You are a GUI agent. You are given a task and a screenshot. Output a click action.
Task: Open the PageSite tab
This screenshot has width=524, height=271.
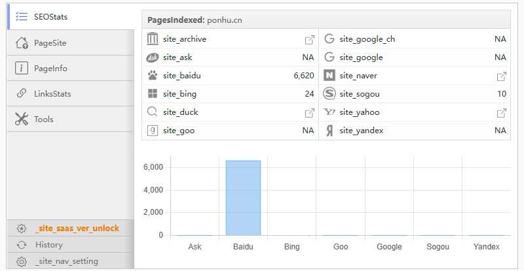point(50,43)
